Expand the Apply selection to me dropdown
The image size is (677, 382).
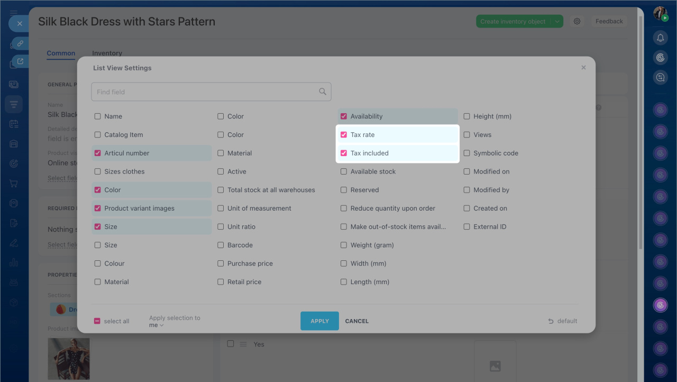click(156, 325)
